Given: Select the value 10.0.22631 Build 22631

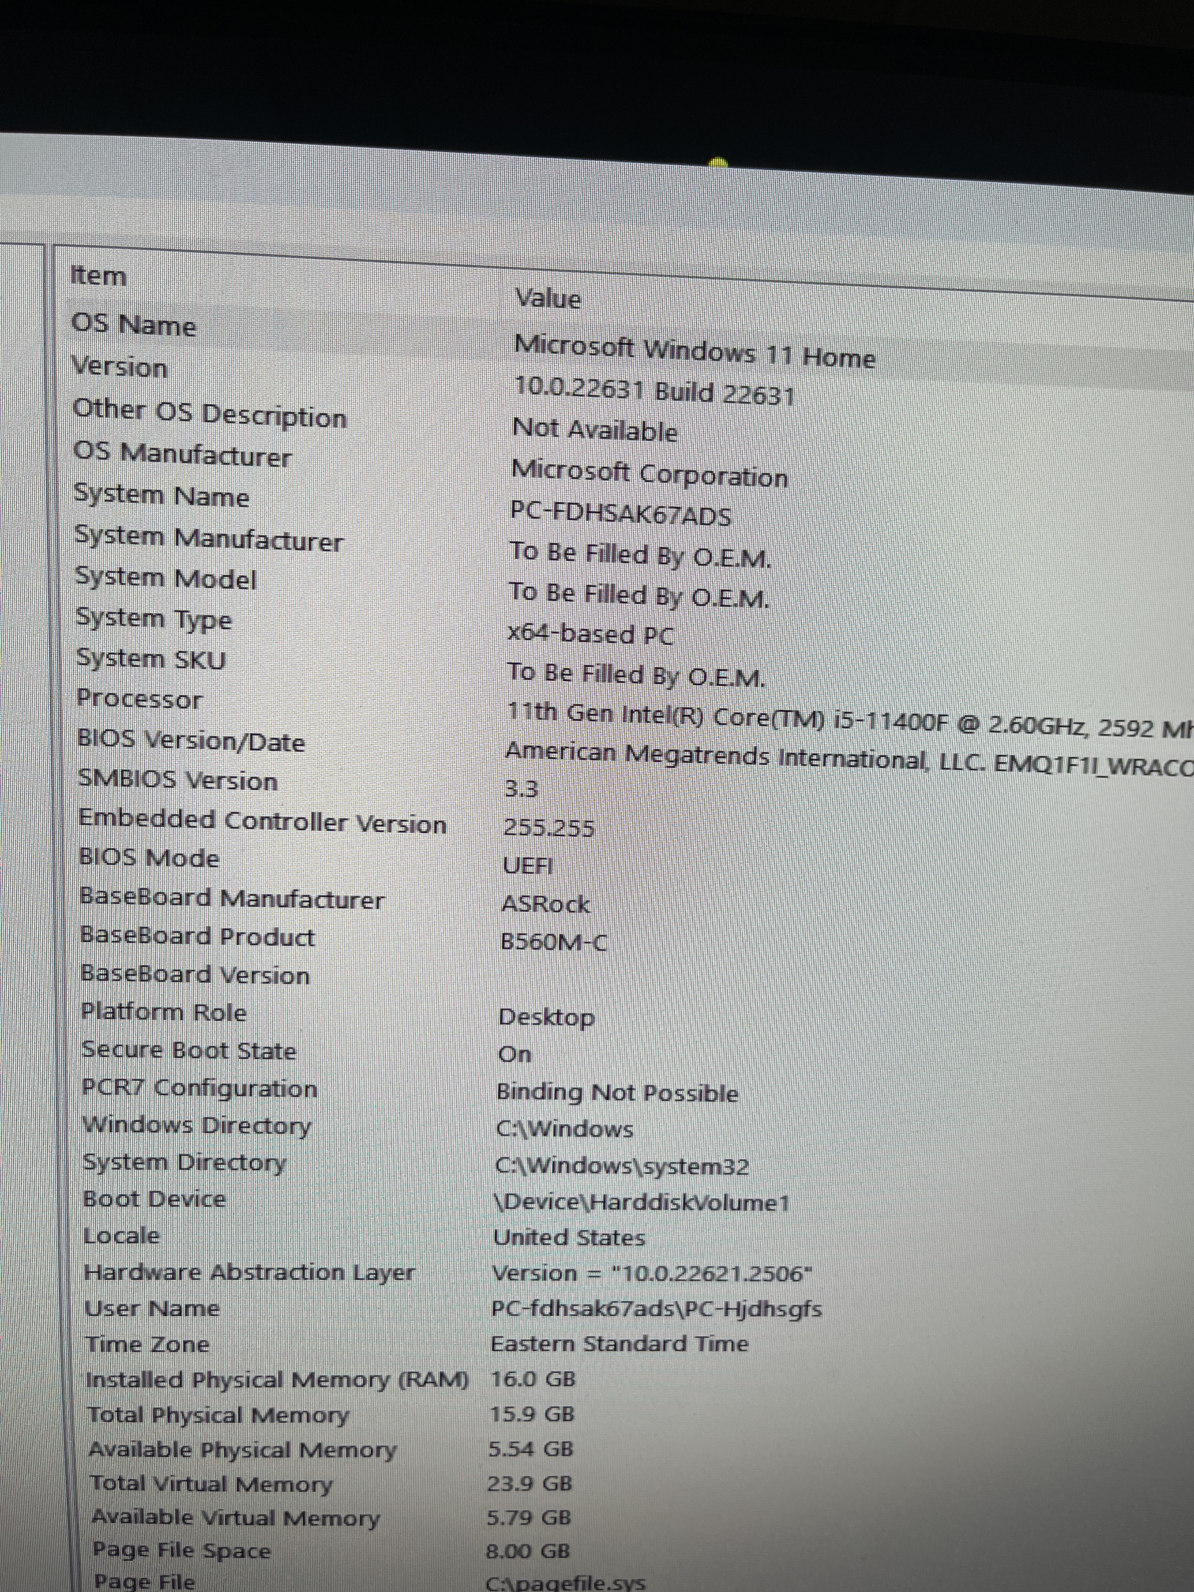Looking at the screenshot, I should click(654, 392).
